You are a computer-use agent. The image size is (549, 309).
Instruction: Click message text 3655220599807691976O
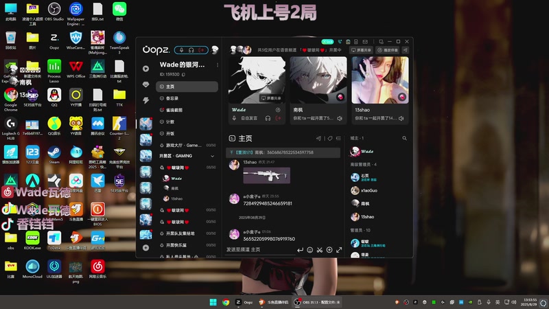click(269, 239)
